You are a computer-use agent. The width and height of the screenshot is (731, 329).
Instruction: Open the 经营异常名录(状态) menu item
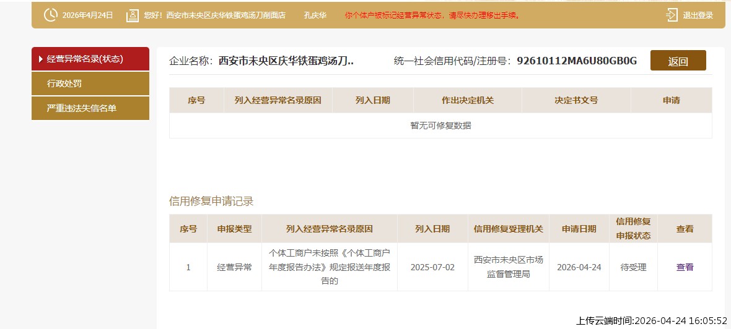click(85, 59)
